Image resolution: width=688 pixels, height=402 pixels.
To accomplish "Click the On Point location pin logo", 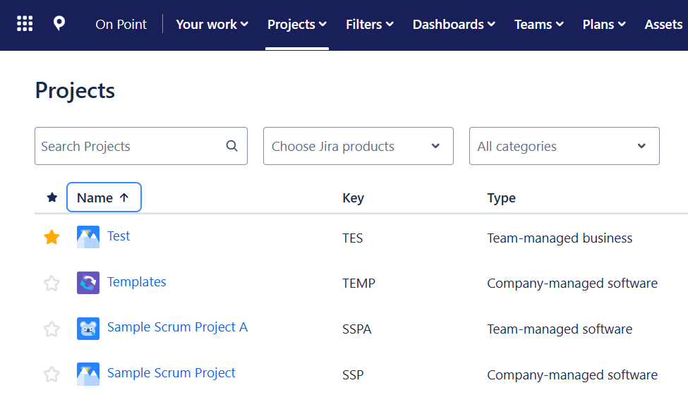I will click(x=59, y=24).
